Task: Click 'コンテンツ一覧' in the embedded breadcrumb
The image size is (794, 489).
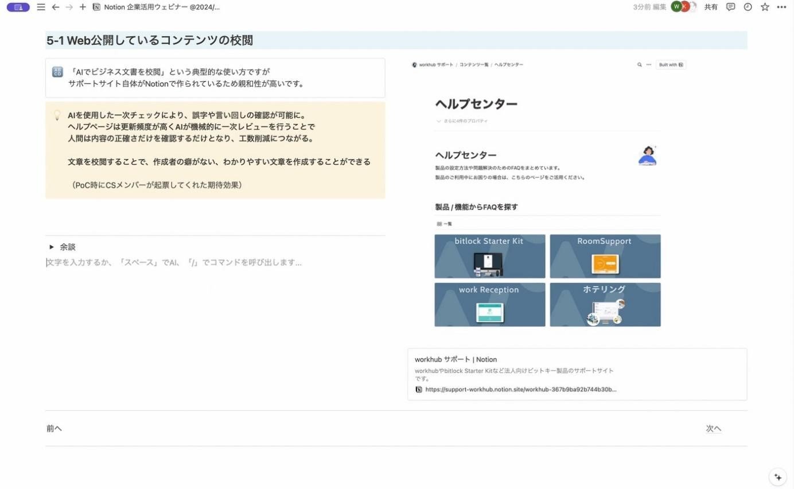Action: 474,65
